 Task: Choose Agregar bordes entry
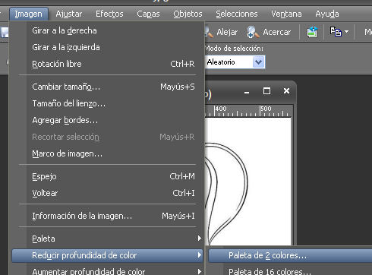tap(108, 120)
